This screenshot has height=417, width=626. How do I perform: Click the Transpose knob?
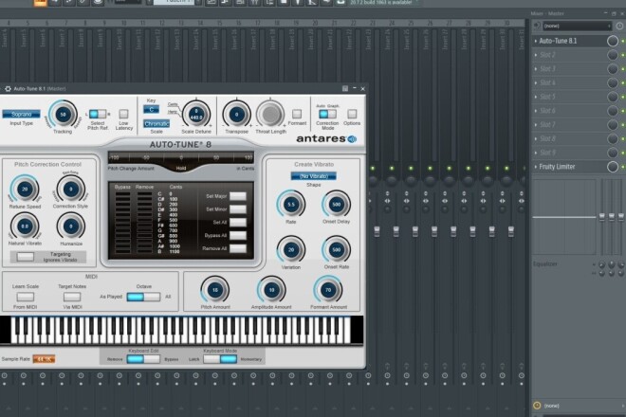coord(236,115)
